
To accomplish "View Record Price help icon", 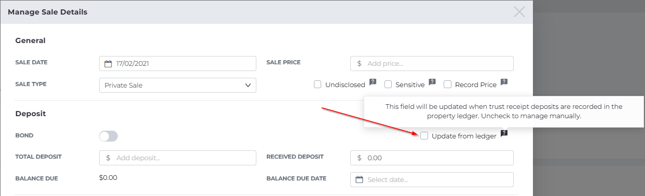I will 504,82.
